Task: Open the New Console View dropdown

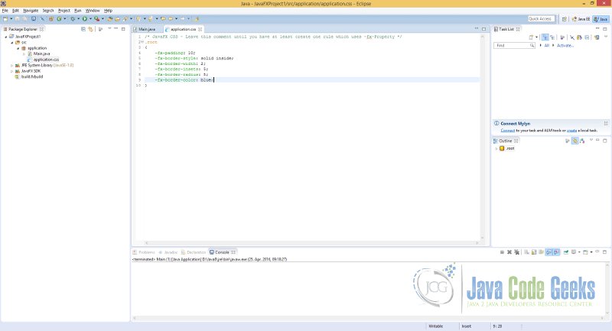Action: point(591,252)
